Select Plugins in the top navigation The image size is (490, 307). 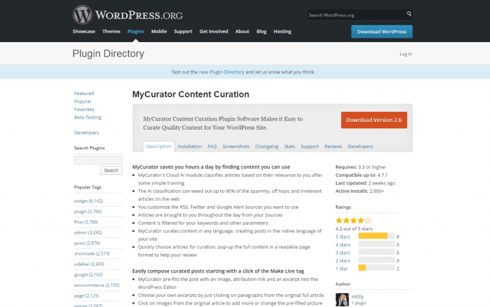135,31
